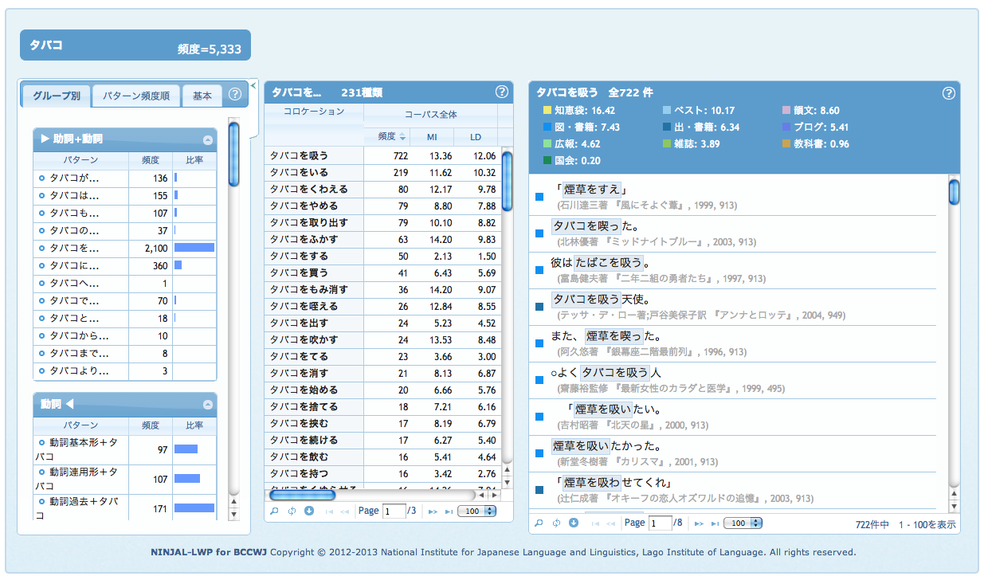The height and width of the screenshot is (580, 984).
Task: Click vertical scrollbar thumb of examples panel
Action: 954,192
